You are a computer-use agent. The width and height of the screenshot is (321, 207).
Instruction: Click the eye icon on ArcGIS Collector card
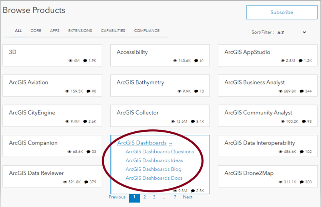[173, 121]
